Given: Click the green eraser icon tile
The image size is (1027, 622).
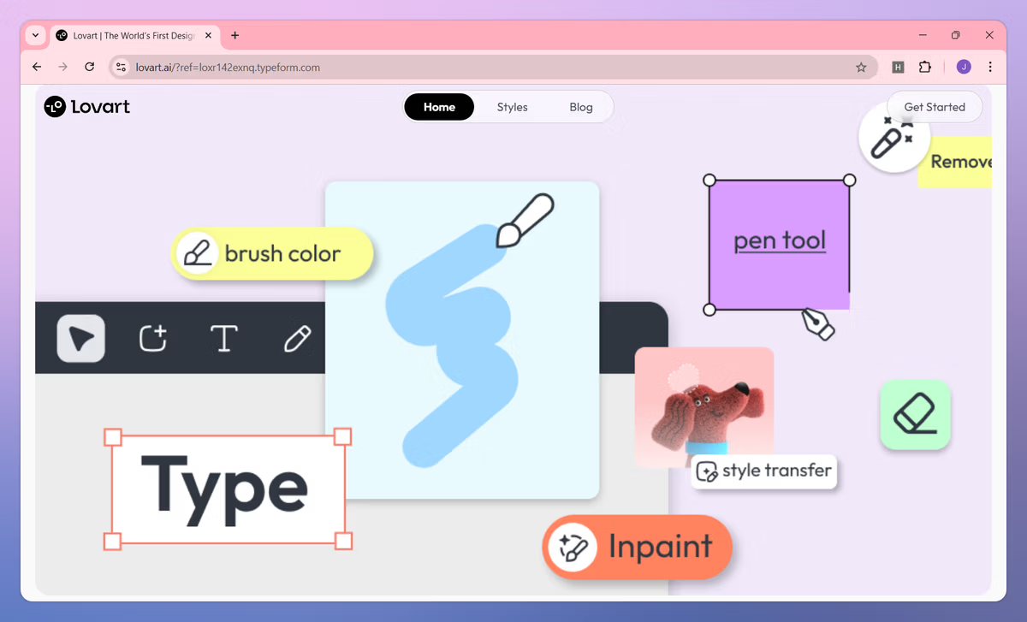Looking at the screenshot, I should (915, 415).
